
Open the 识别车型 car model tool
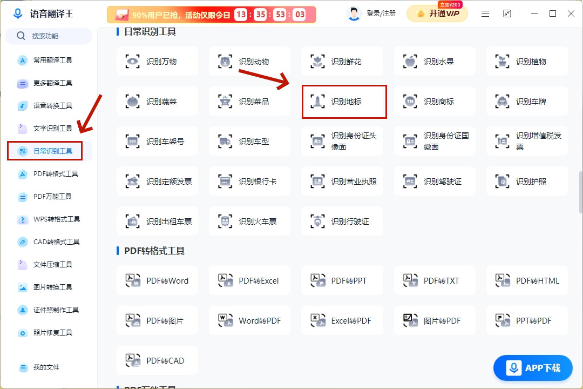(249, 142)
